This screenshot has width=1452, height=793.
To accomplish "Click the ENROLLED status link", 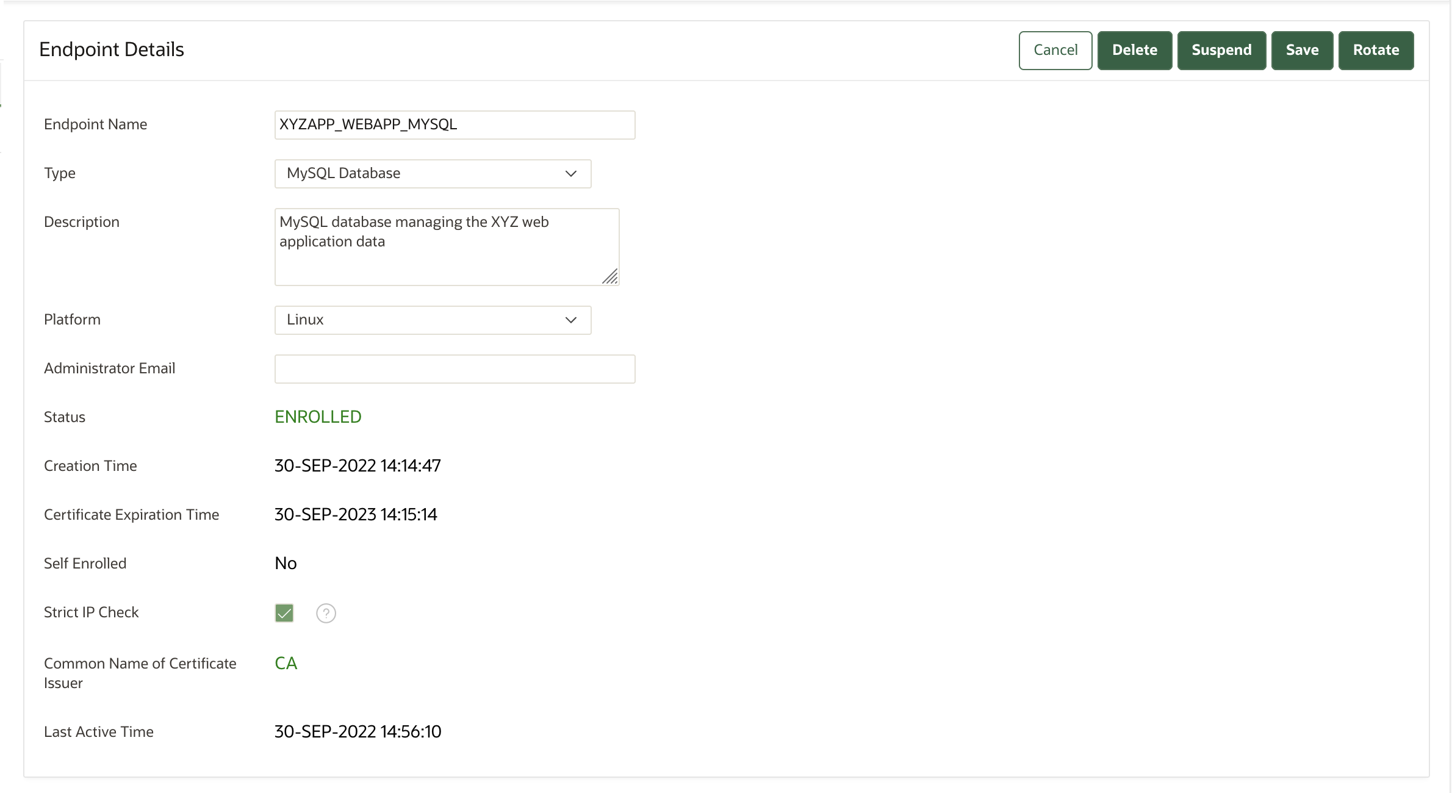I will [318, 417].
